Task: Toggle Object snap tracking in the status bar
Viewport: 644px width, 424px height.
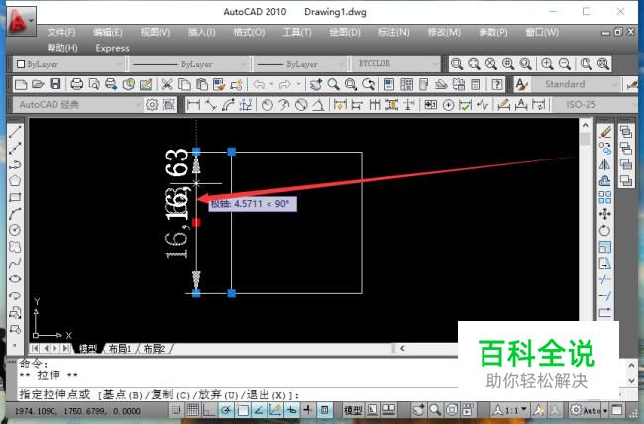Action: coord(259,409)
